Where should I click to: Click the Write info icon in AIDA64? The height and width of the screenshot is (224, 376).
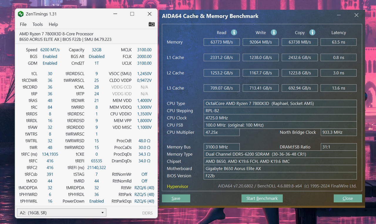click(274, 32)
